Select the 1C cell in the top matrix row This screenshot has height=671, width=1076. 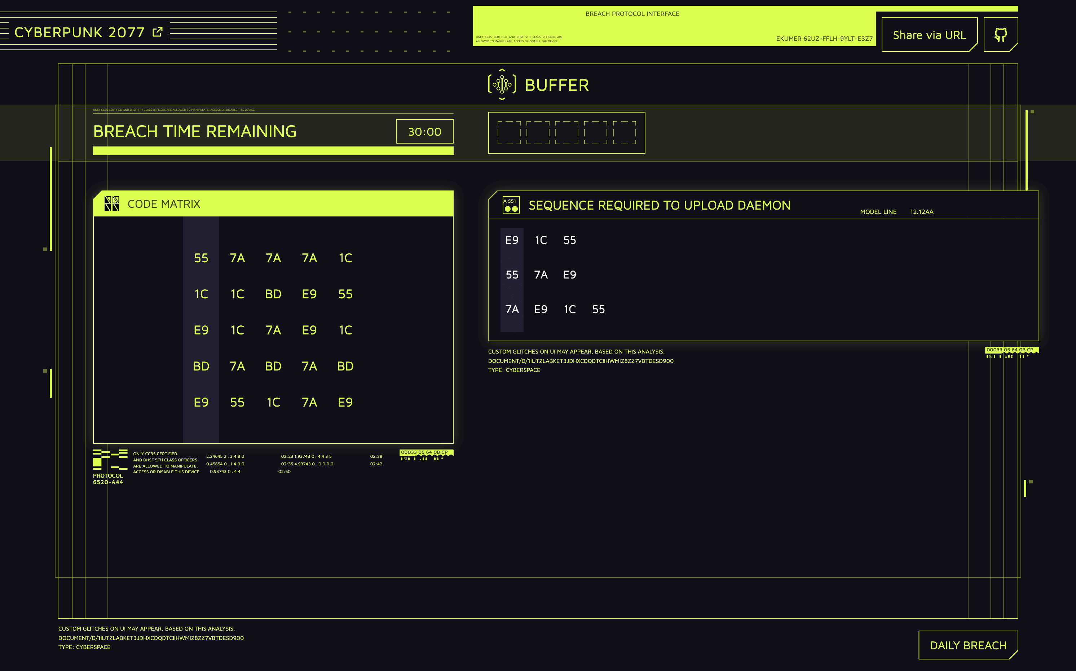point(345,258)
